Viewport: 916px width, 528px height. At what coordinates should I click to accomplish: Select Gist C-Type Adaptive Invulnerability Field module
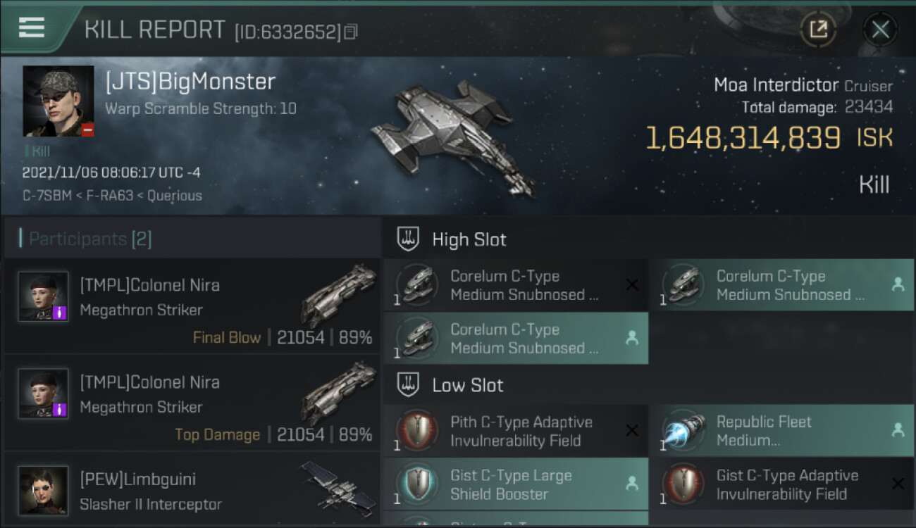click(781, 484)
